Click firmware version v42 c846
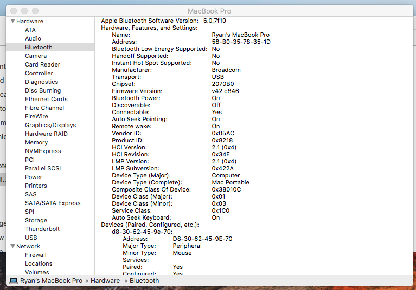The image size is (416, 290). click(x=225, y=91)
